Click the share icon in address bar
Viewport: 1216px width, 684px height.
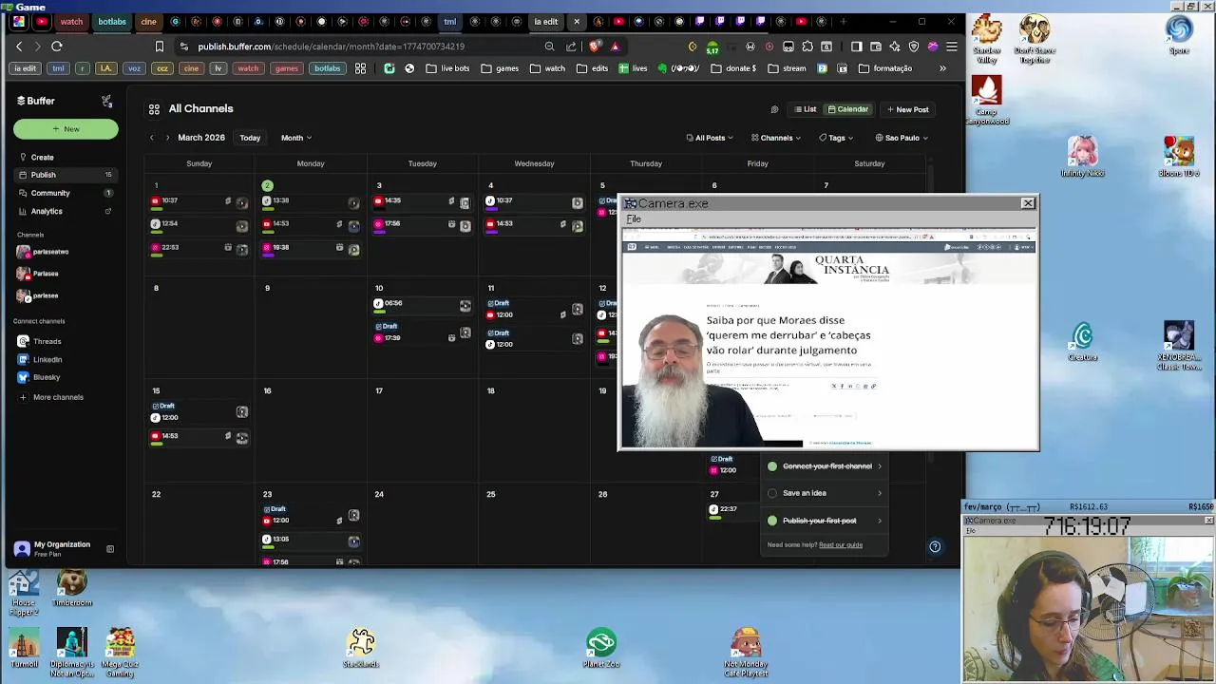pyautogui.click(x=571, y=47)
